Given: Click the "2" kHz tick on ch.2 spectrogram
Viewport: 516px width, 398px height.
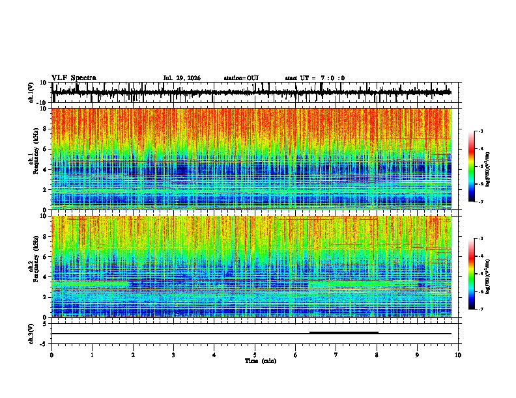Looking at the screenshot, I should [45, 297].
